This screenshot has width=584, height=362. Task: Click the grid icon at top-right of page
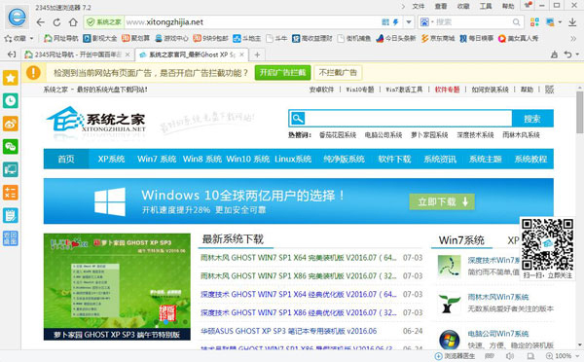coord(549,90)
